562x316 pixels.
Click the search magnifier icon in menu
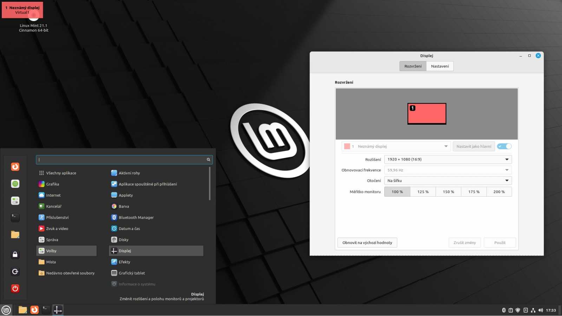(208, 160)
